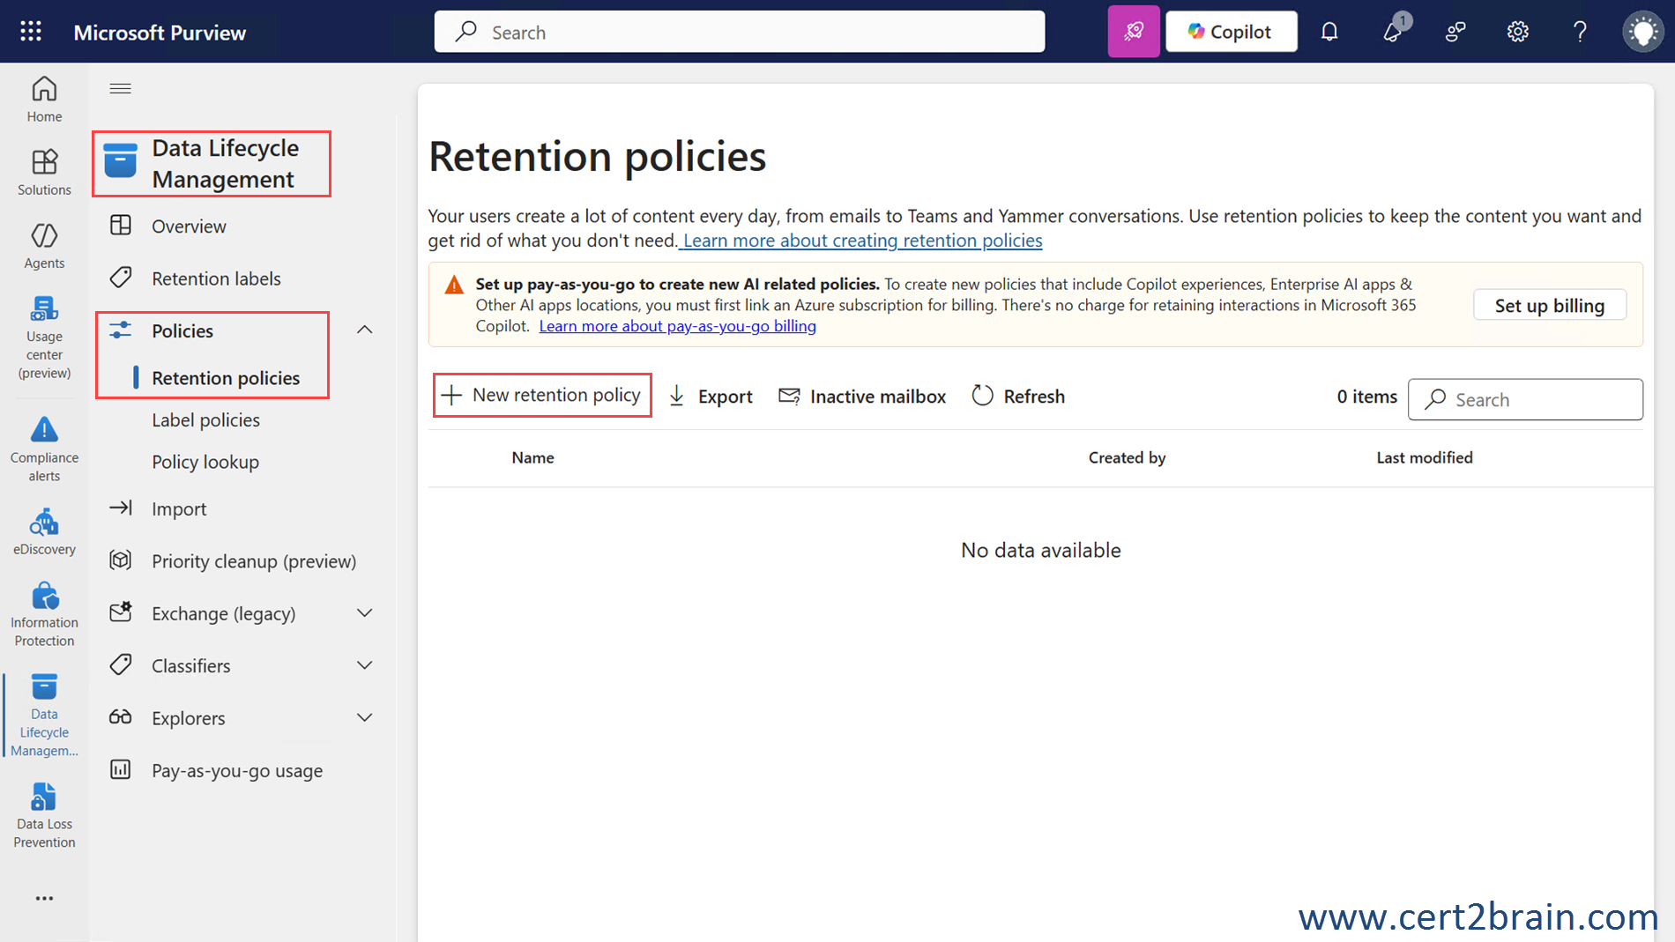Open the settings gear icon
Viewport: 1675px width, 942px height.
[1517, 32]
